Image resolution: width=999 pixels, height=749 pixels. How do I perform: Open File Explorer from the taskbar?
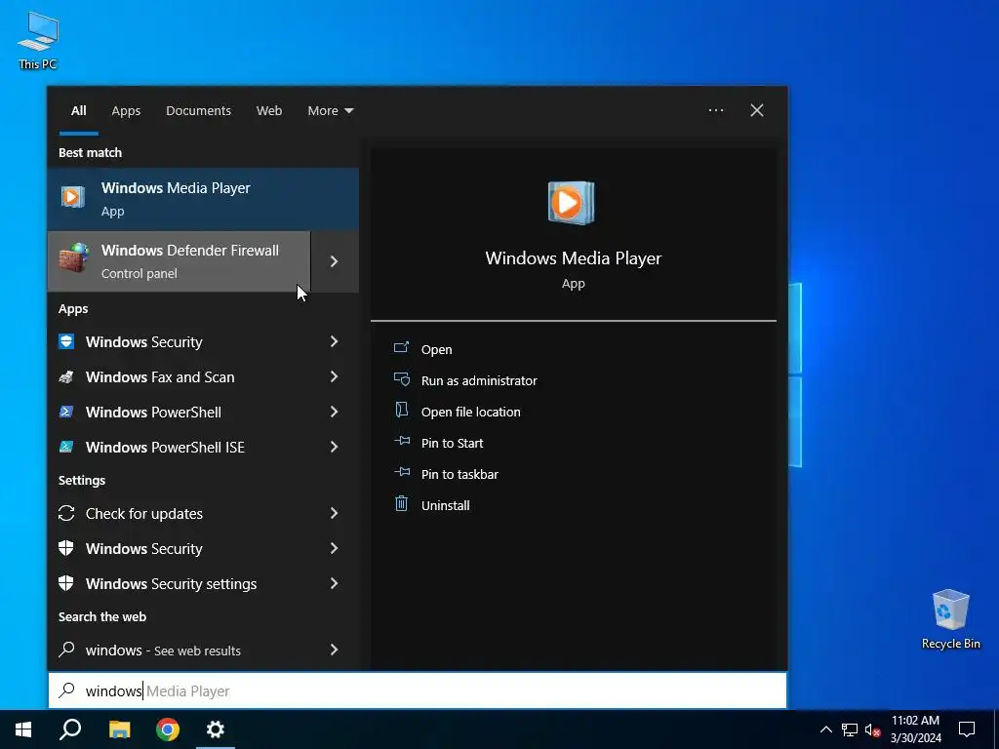tap(120, 729)
